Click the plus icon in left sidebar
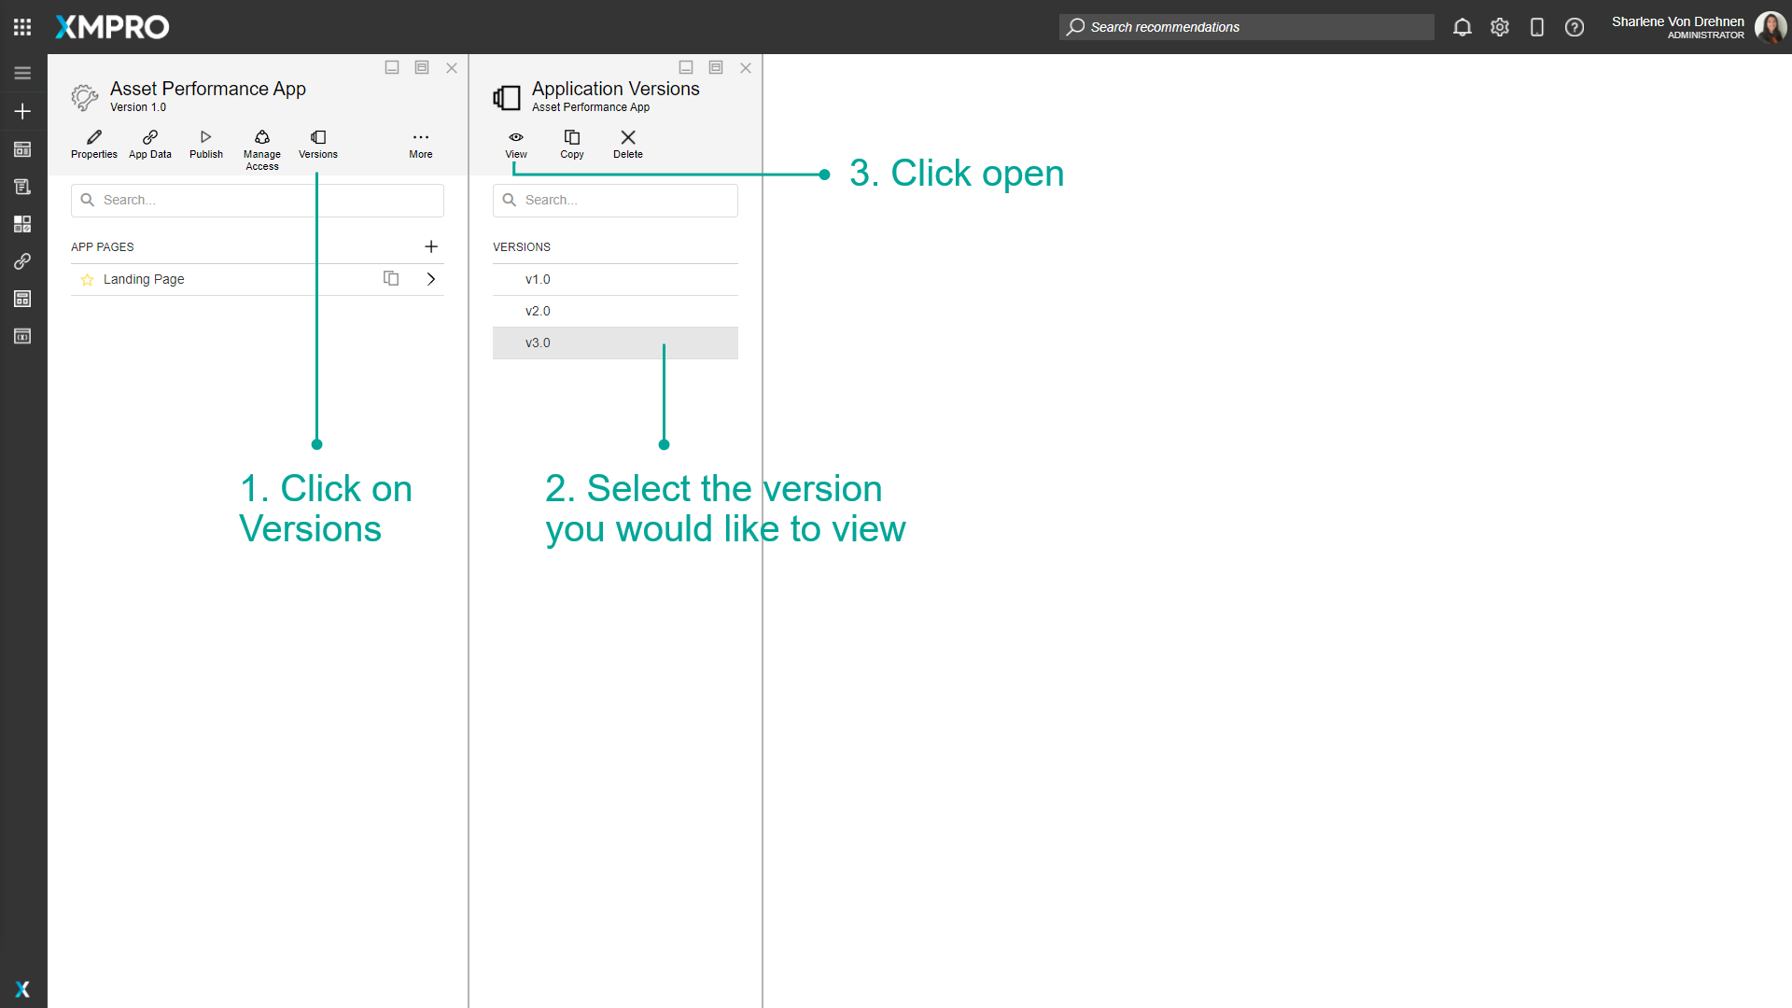 tap(22, 111)
